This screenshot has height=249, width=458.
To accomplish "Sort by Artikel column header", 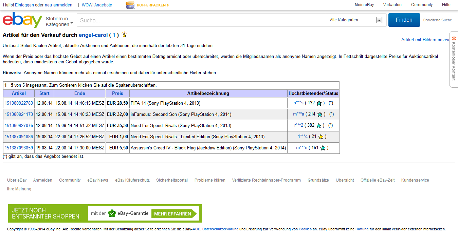I will [19, 93].
